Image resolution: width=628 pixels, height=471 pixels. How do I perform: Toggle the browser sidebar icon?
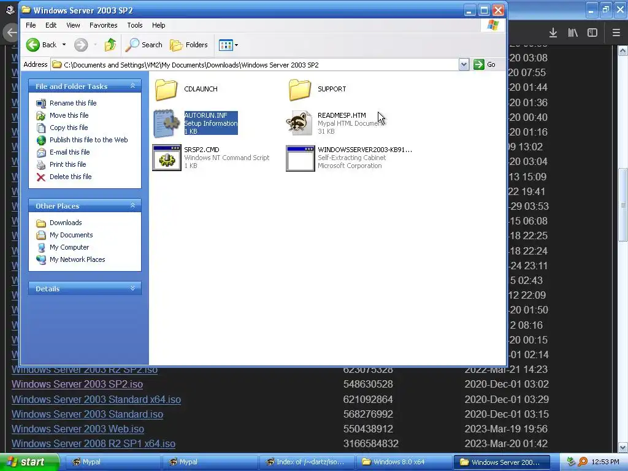tap(592, 33)
